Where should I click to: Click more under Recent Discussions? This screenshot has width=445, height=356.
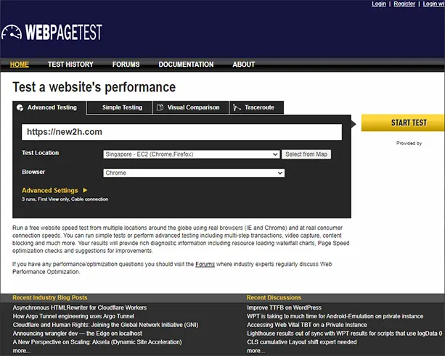256,351
